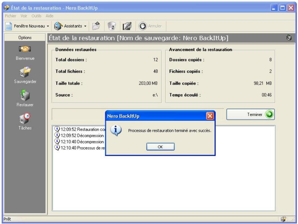Click the info icon of the 12:10:40 Processus entry

pos(57,148)
